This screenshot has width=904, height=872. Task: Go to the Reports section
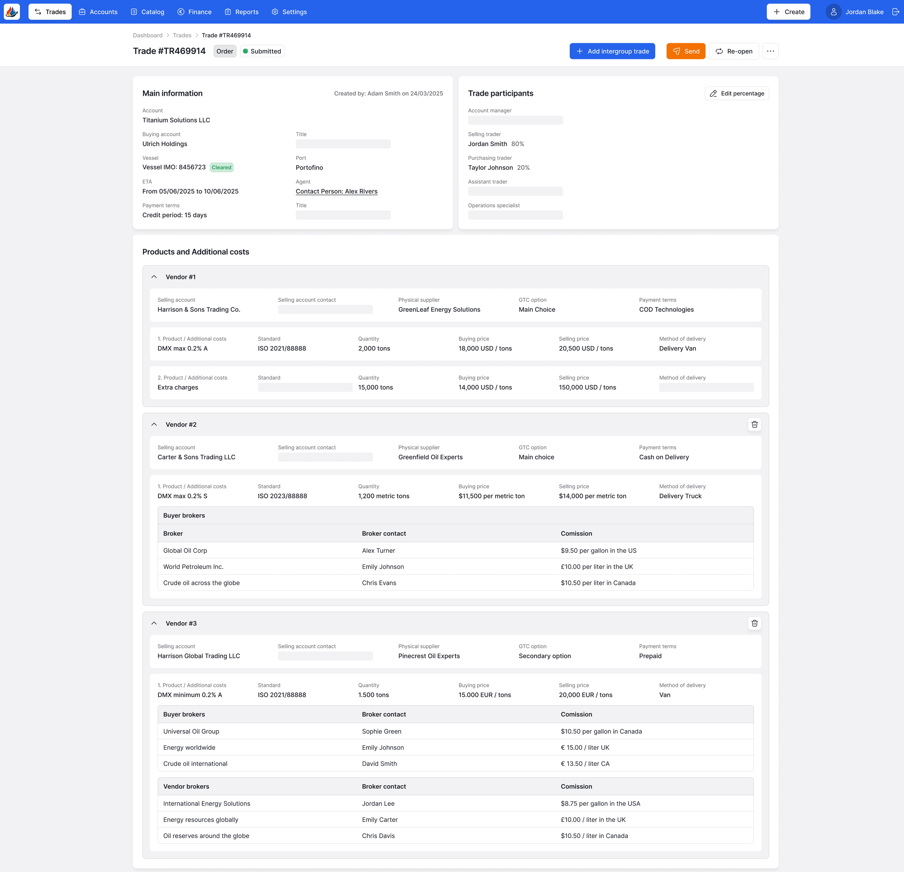pyautogui.click(x=241, y=12)
